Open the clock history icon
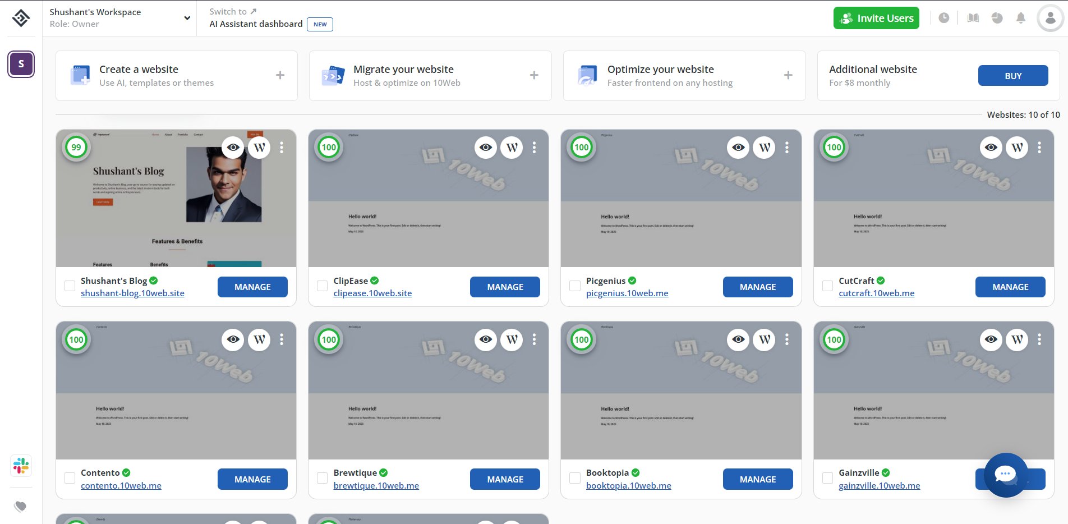This screenshot has height=524, width=1068. (944, 18)
